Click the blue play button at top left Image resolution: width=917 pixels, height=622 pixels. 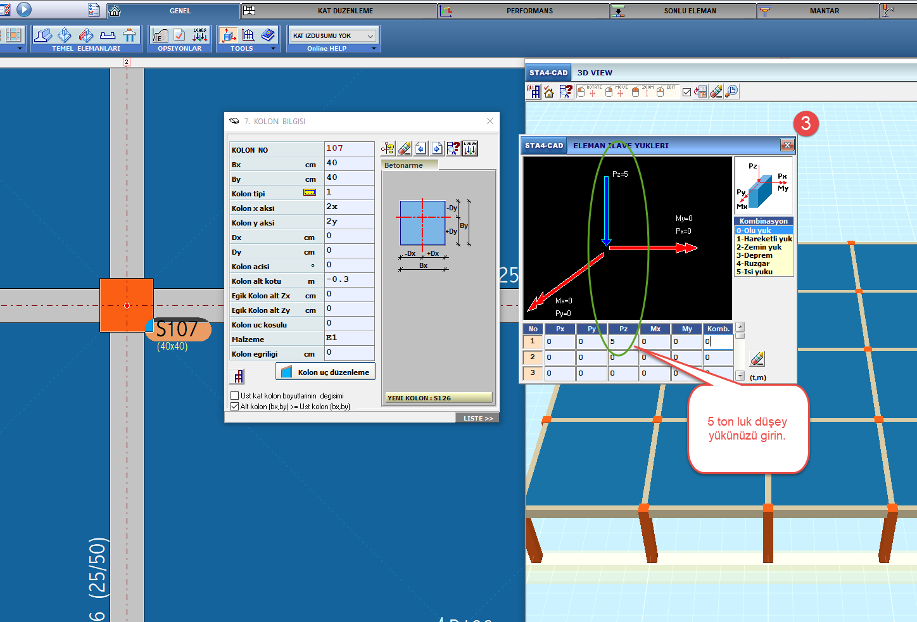point(24,10)
